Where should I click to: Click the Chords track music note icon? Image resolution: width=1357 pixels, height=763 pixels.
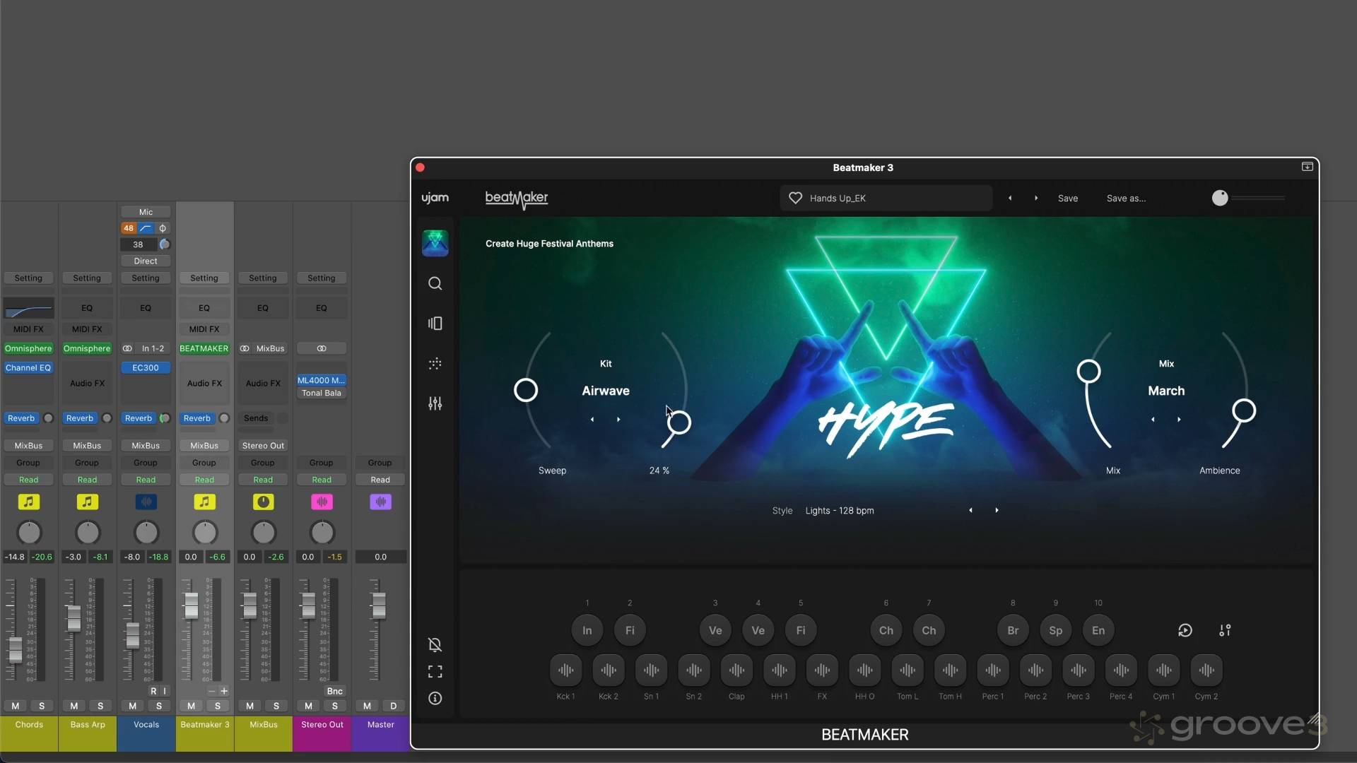28,502
